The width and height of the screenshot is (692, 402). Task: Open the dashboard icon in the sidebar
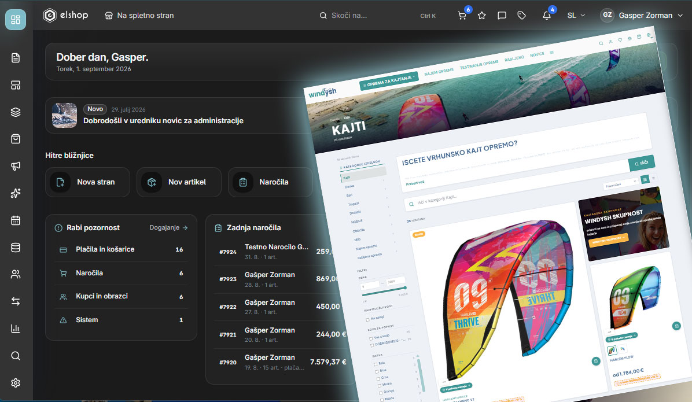tap(16, 20)
